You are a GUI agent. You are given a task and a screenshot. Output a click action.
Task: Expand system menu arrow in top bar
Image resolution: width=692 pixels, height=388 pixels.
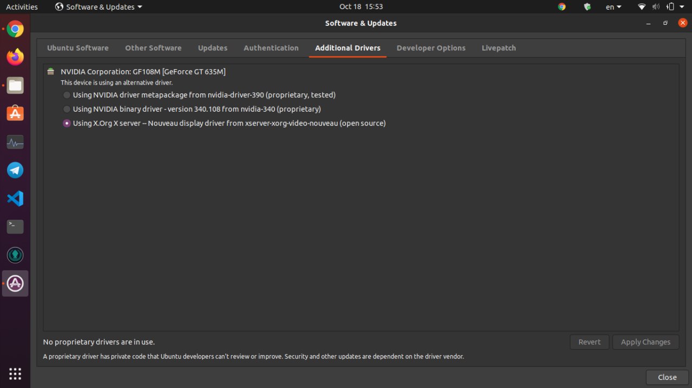tap(682, 7)
